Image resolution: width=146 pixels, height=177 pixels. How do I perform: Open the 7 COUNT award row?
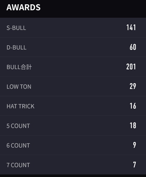73,165
